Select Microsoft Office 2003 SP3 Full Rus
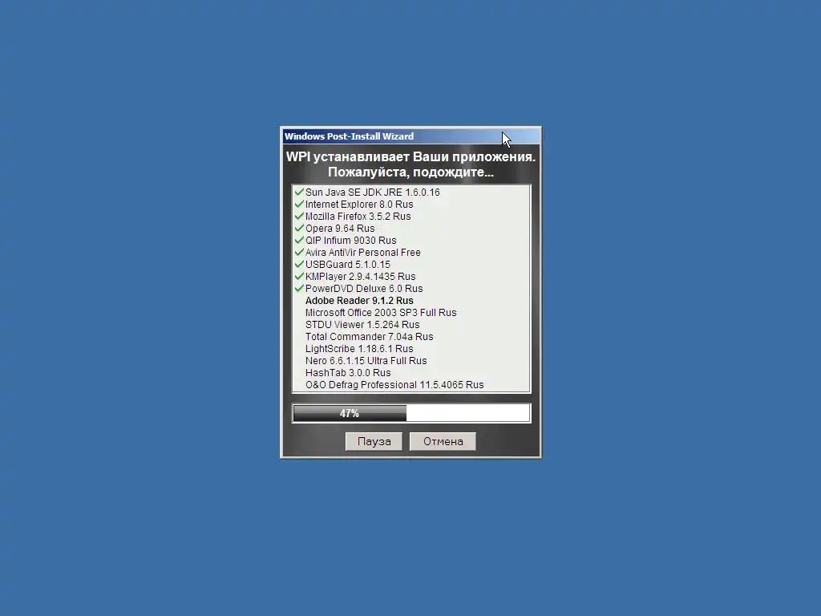The image size is (821, 616). click(x=381, y=313)
